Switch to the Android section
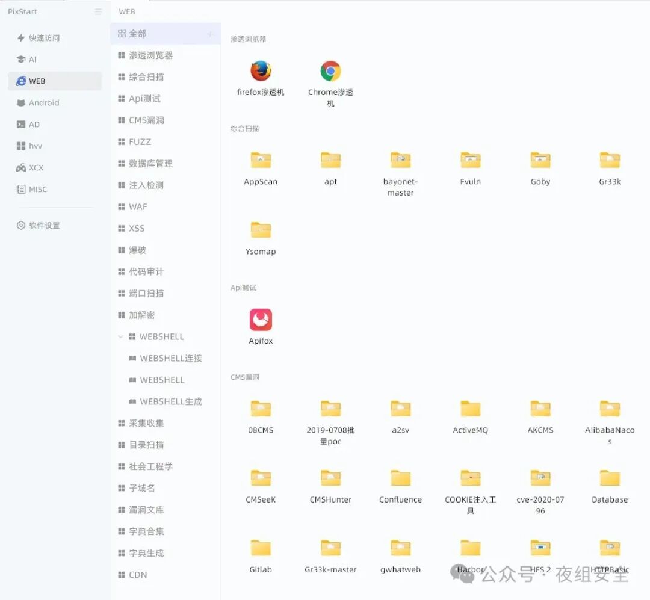The height and width of the screenshot is (600, 650). tap(55, 102)
